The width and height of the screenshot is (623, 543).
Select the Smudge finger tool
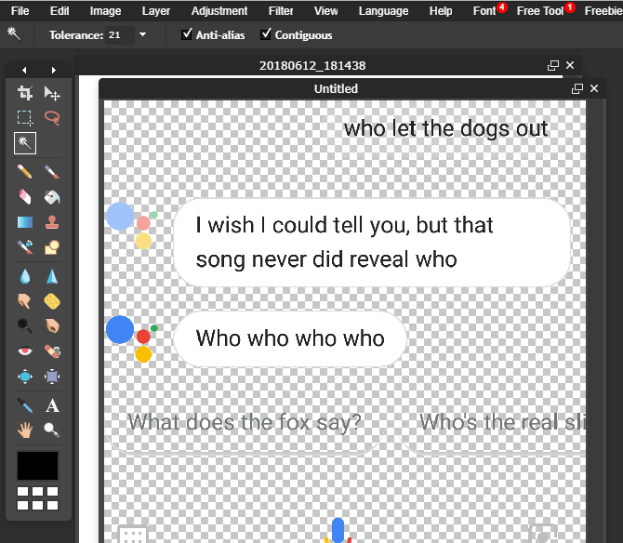pos(24,301)
